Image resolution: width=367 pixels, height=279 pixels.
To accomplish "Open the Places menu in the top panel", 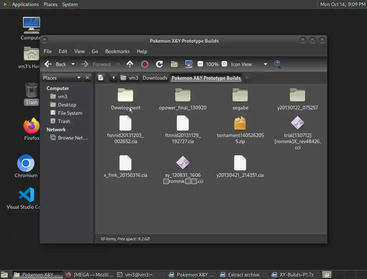I will tap(50, 4).
